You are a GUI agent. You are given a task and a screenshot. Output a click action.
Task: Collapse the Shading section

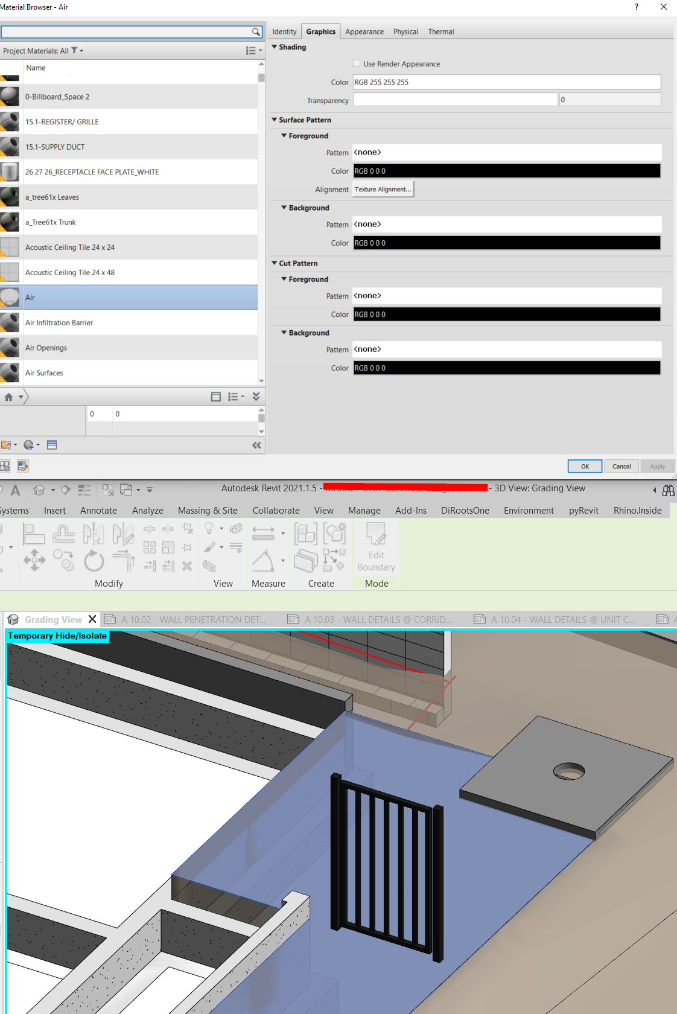pyautogui.click(x=275, y=46)
